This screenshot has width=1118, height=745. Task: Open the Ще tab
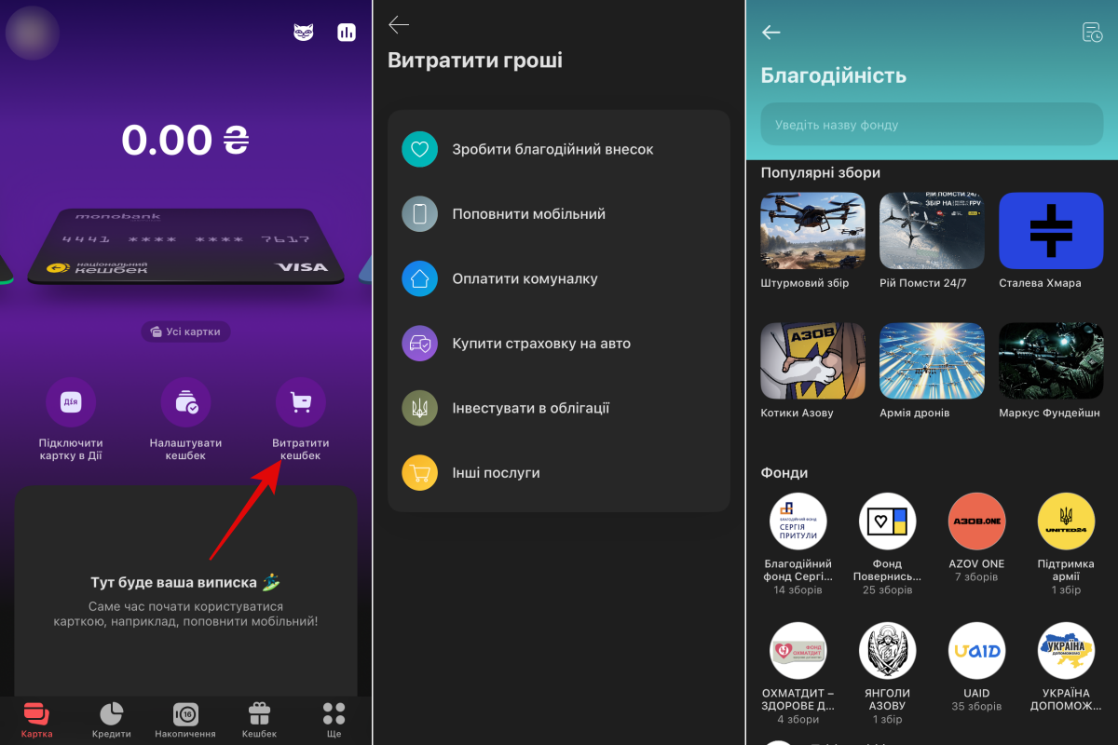[334, 720]
